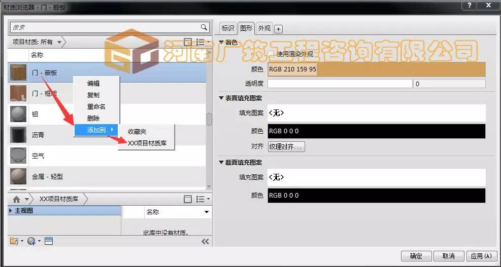Click the library home icon
Image resolution: width=501 pixels, height=267 pixels.
pyautogui.click(x=17, y=200)
